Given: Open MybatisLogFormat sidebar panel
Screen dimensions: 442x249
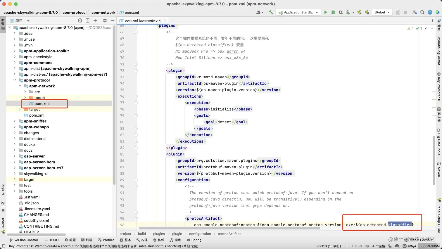Looking at the screenshot, I should tap(439, 51).
